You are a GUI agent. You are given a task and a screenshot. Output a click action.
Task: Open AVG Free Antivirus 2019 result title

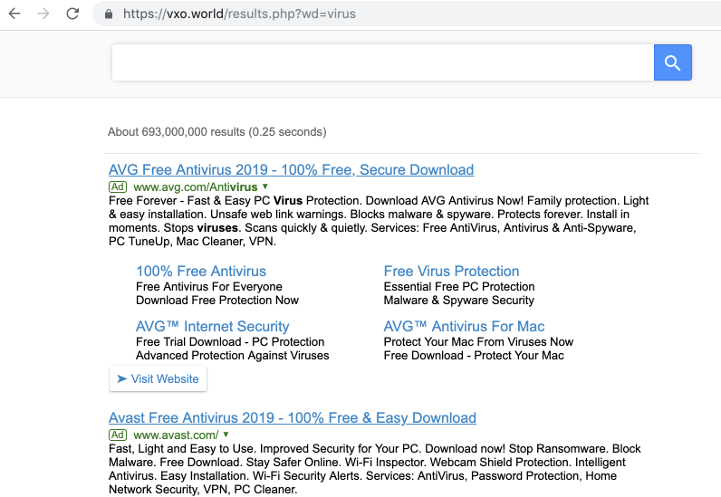291,170
